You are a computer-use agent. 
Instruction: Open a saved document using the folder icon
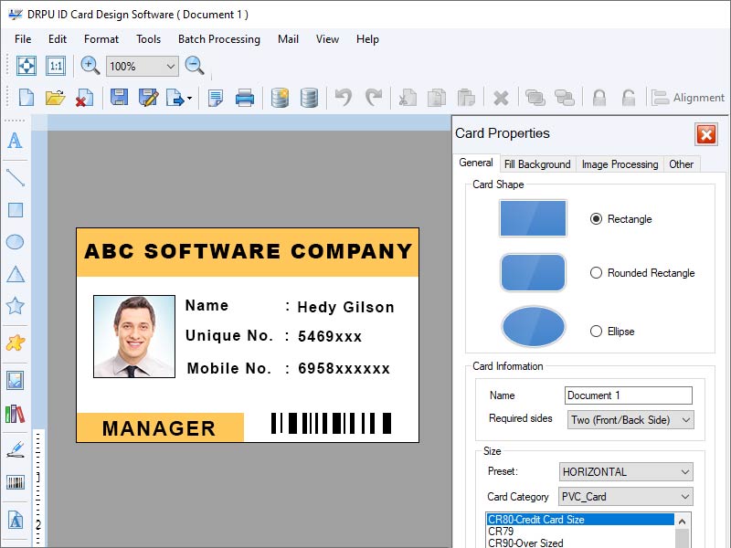(56, 98)
